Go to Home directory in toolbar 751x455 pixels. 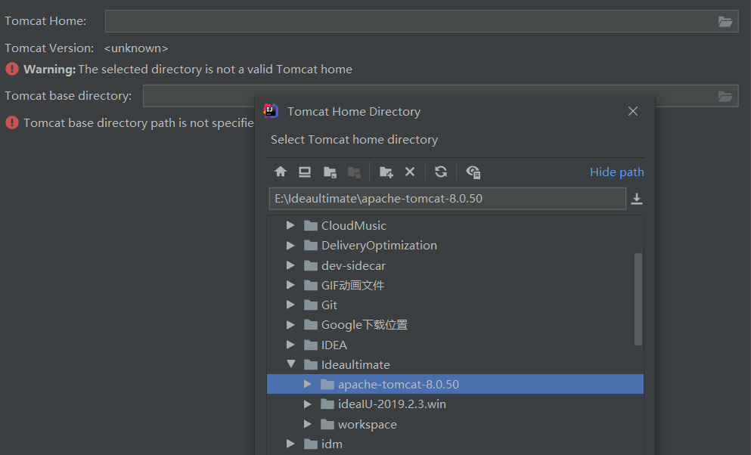tap(281, 172)
